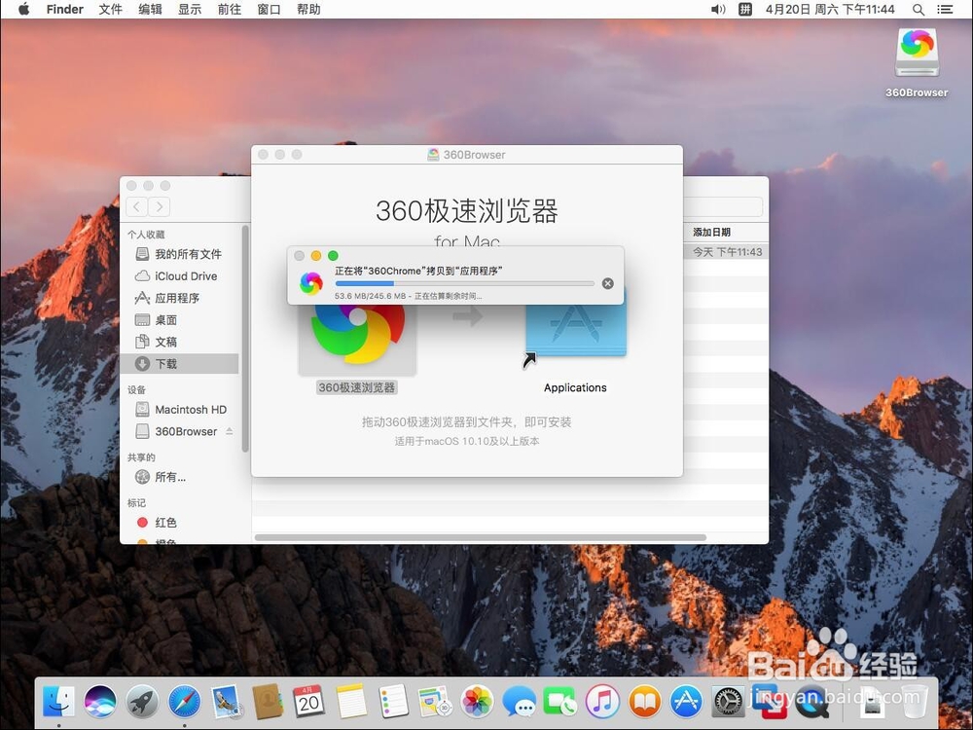The image size is (973, 730).
Task: Eject the 360Browser volume
Action: coord(230,431)
